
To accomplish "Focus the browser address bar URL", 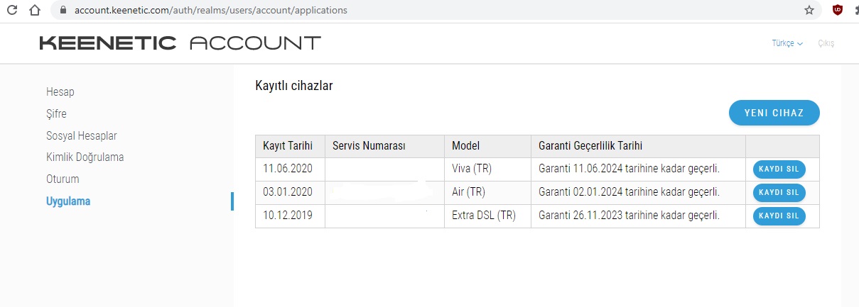I will (x=210, y=11).
